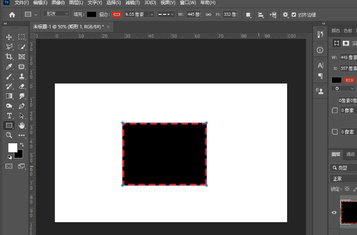Click the X position field in Properties
Image resolution: width=357 pixels, height=235 pixels.
tap(348, 68)
